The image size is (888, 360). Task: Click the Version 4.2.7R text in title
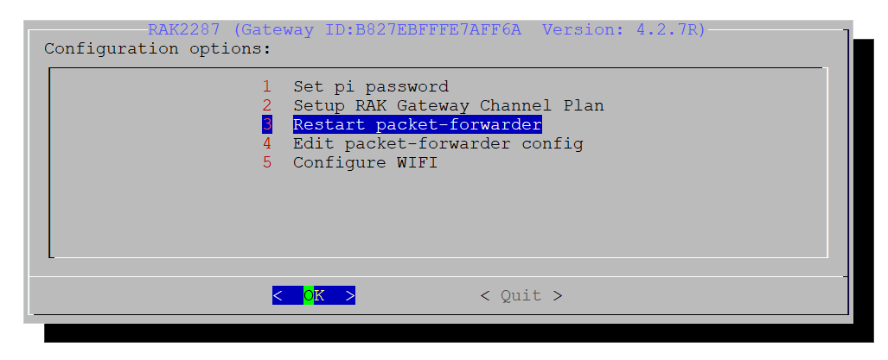coord(623,29)
